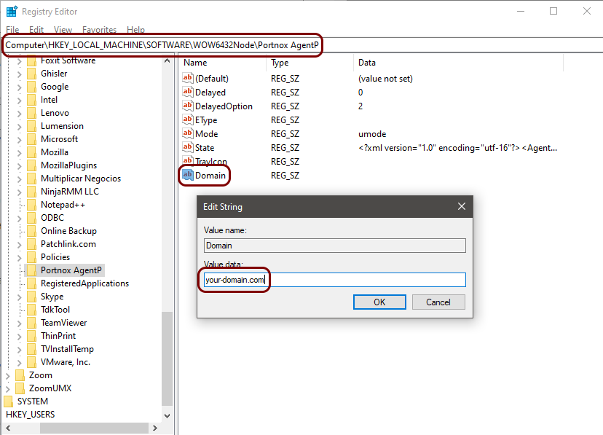Select the (Default) value icon
The height and width of the screenshot is (435, 603).
188,79
